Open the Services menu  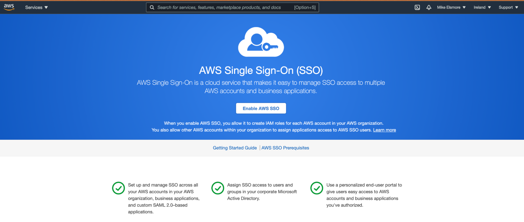(36, 7)
